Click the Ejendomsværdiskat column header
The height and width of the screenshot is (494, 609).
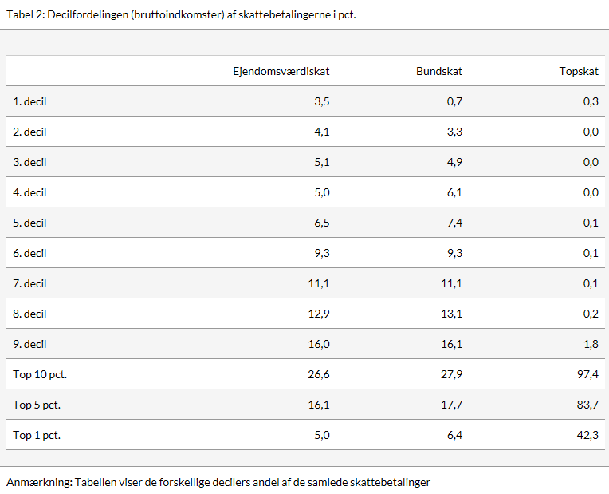[x=281, y=71]
